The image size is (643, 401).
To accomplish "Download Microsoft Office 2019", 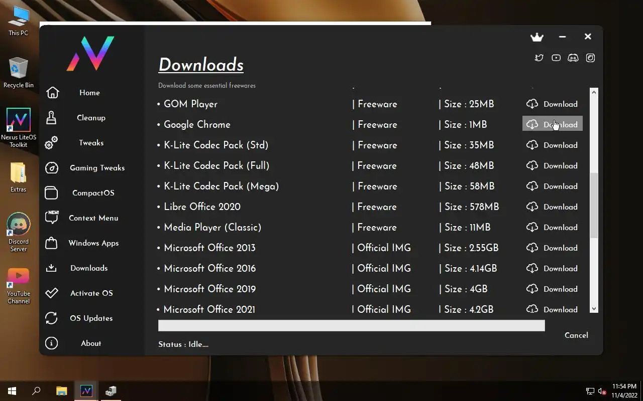I will (553, 289).
